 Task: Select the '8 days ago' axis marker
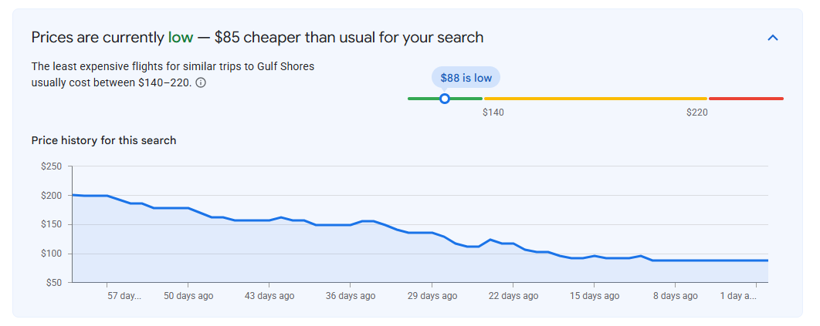pyautogui.click(x=675, y=296)
